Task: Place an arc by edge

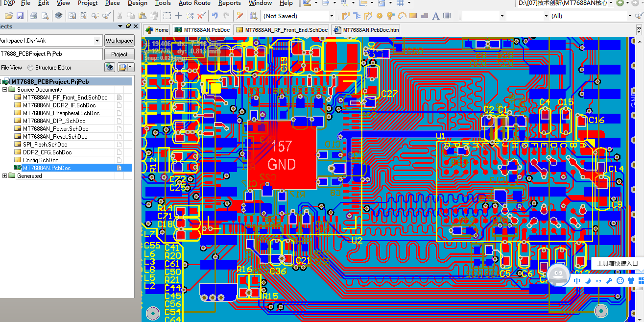Action: [402, 16]
